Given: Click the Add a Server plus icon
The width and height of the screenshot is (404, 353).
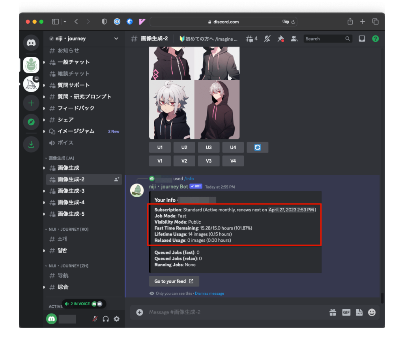Looking at the screenshot, I should pyautogui.click(x=31, y=103).
